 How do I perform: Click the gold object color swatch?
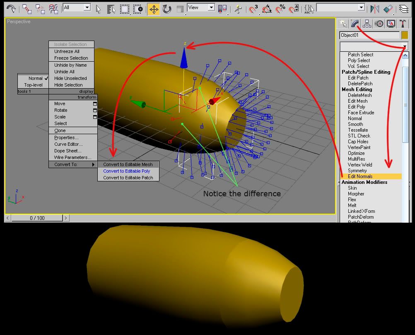[405, 35]
